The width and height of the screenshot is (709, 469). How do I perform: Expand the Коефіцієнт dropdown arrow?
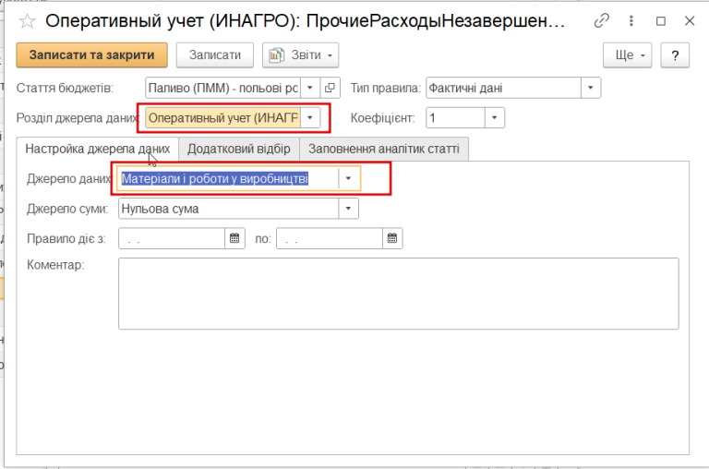(x=495, y=117)
